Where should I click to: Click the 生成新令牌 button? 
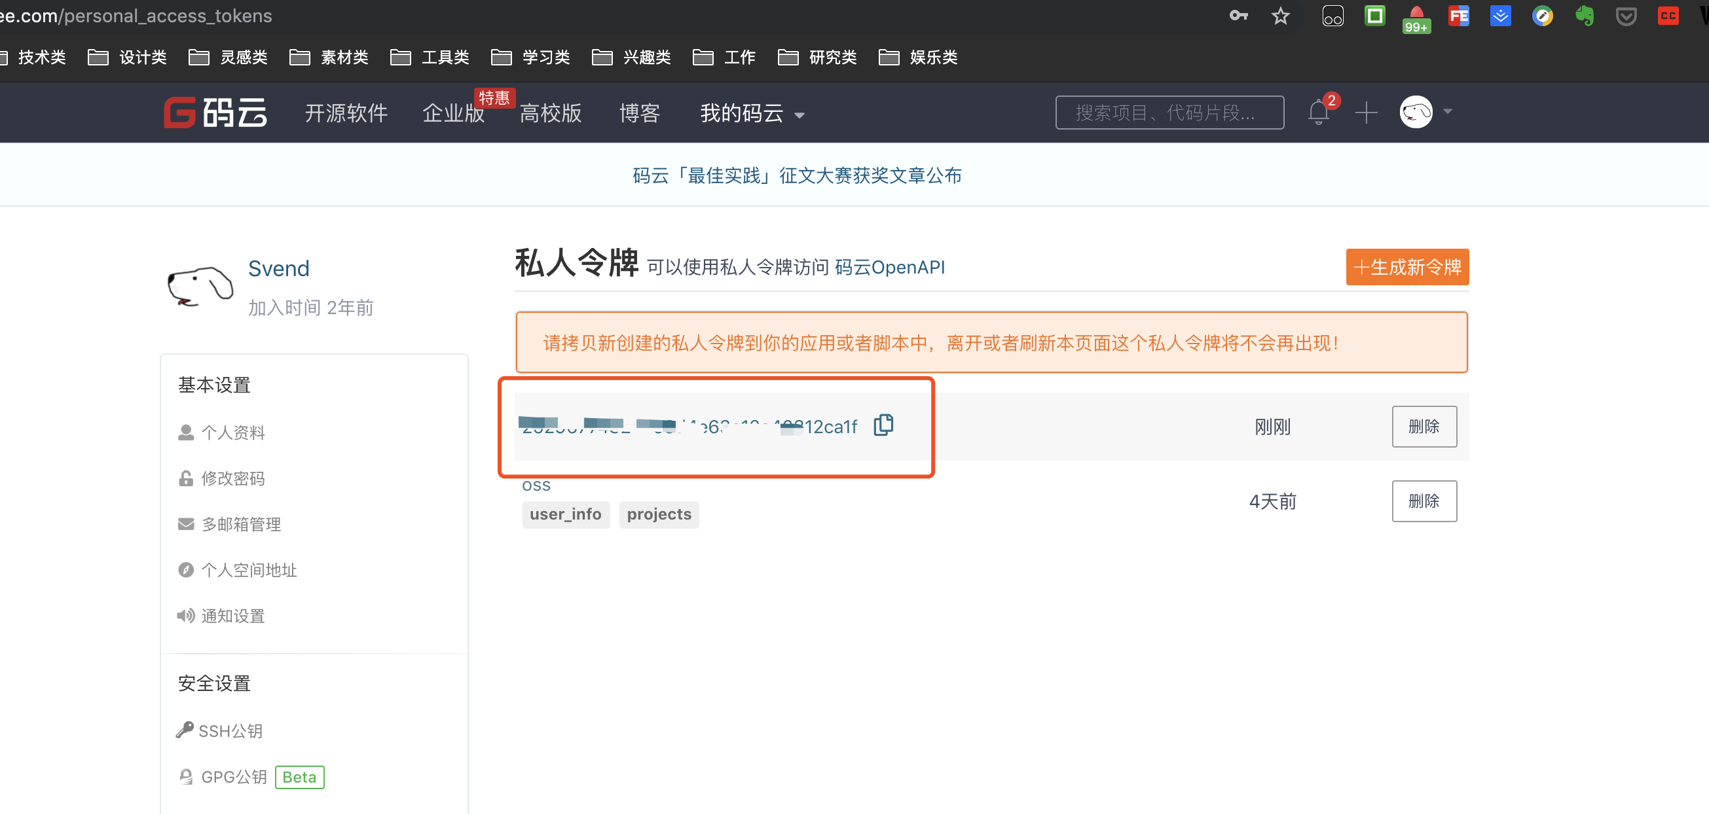[x=1407, y=266]
